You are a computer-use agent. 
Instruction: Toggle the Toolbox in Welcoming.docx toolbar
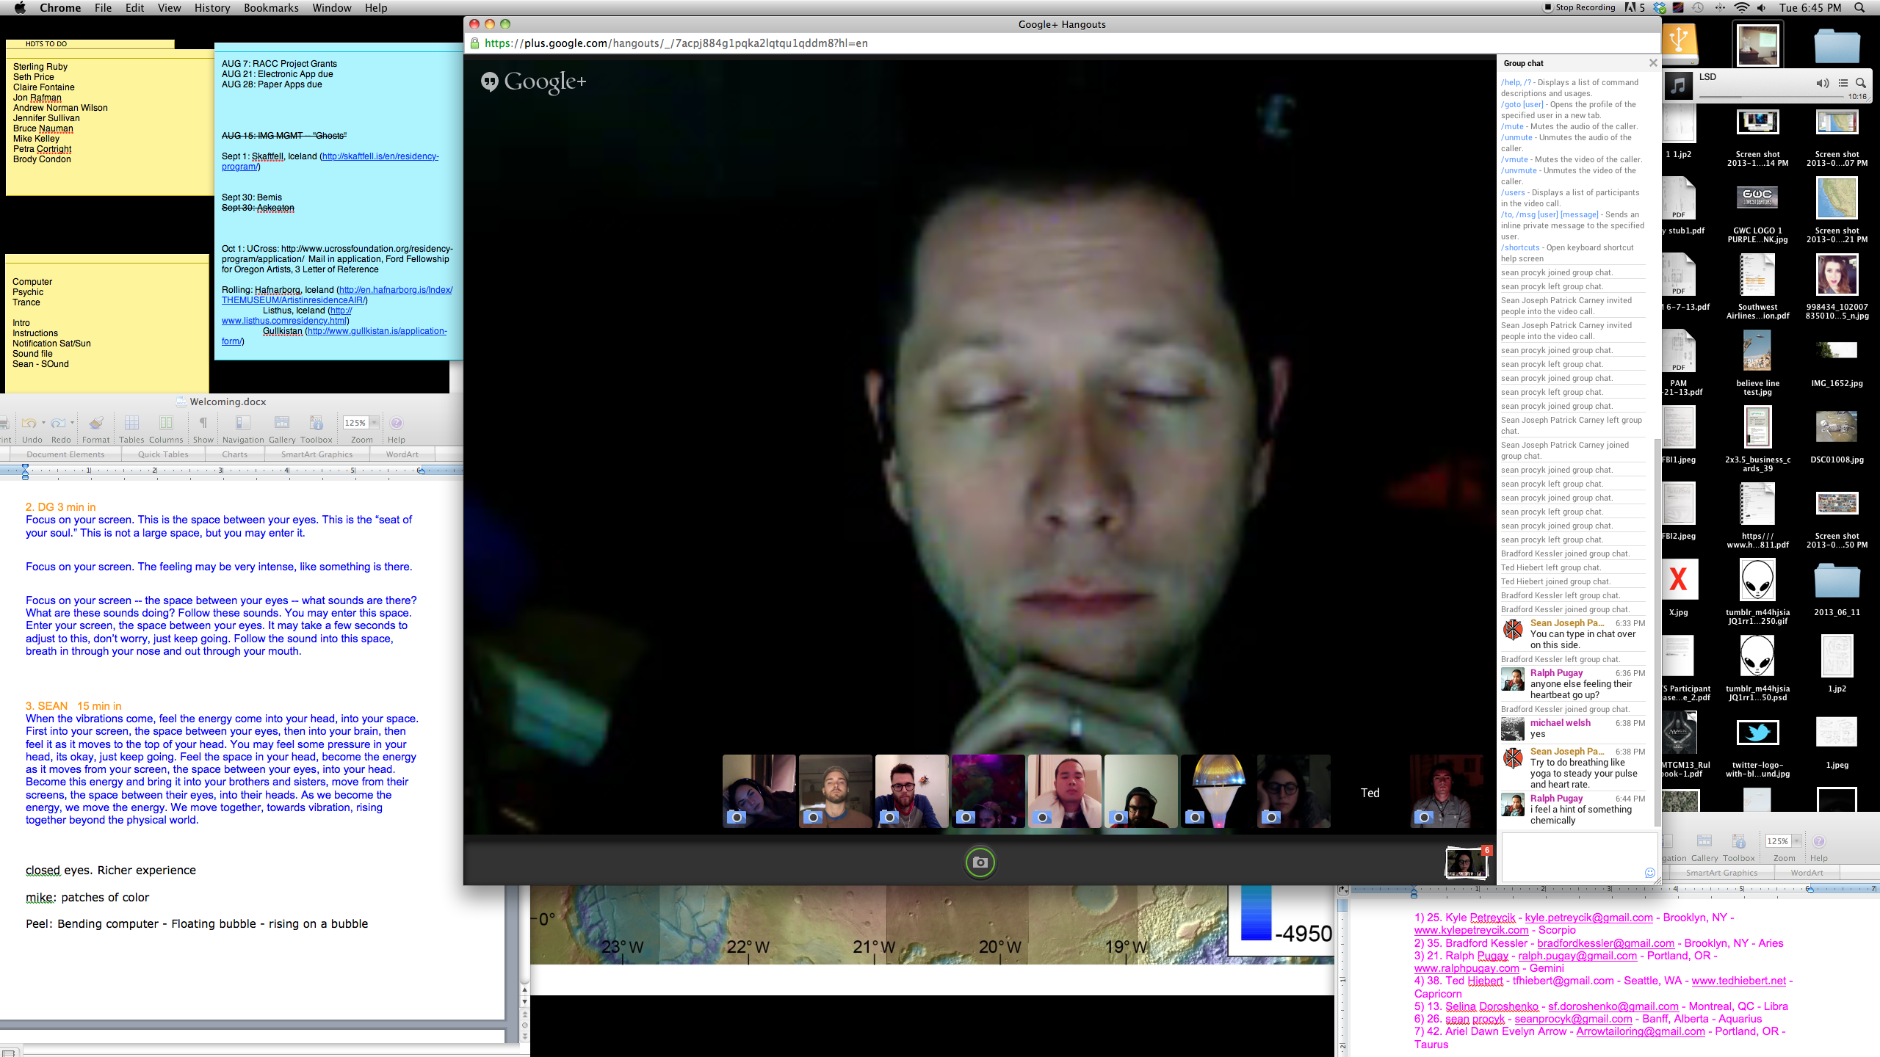[x=316, y=424]
